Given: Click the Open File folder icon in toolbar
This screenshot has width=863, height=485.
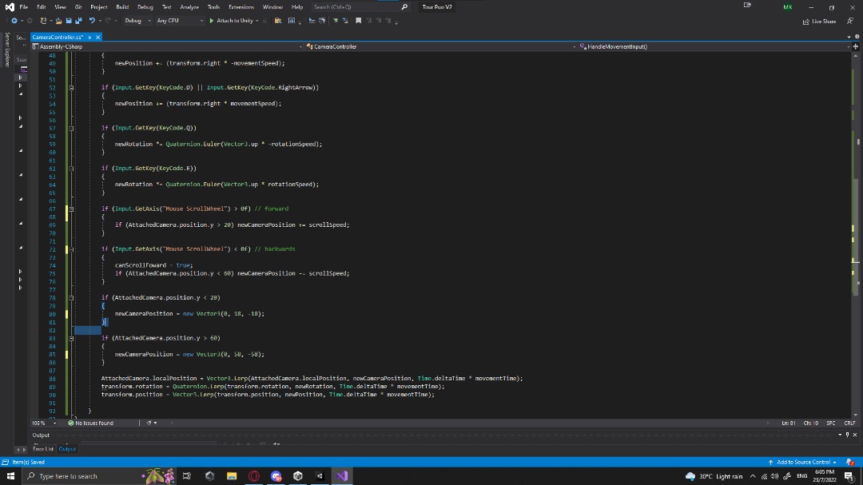Looking at the screenshot, I should pos(58,21).
